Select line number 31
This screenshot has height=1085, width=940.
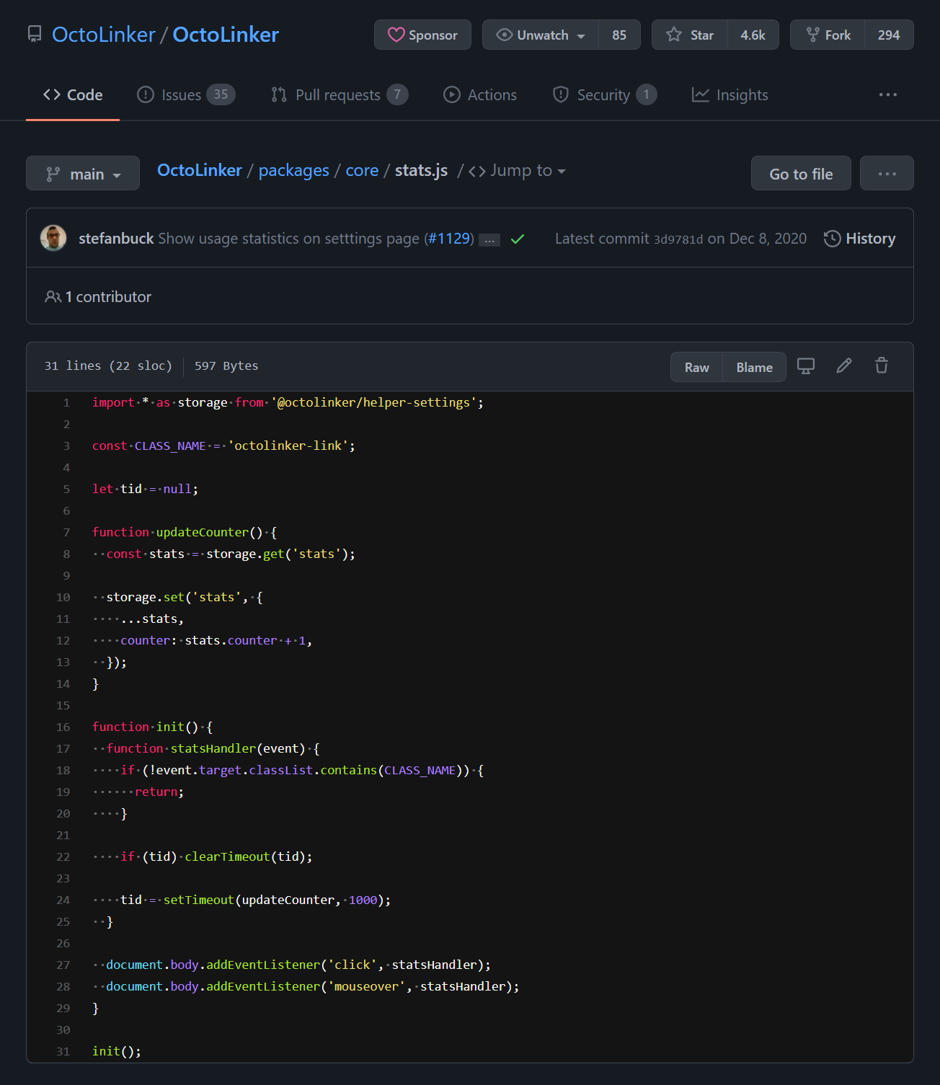[63, 1051]
